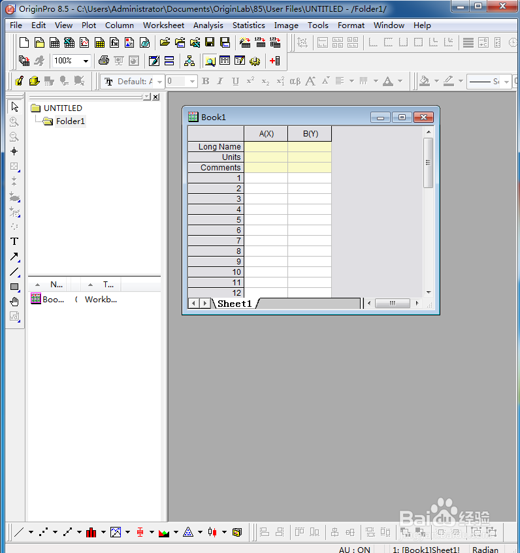520x553 pixels.
Task: Open the Worksheet menu
Action: tap(164, 25)
